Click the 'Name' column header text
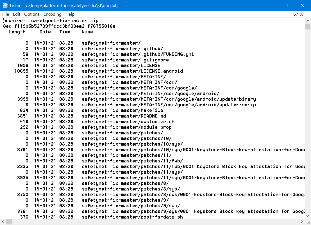This screenshot has height=225, width=311. [87, 32]
